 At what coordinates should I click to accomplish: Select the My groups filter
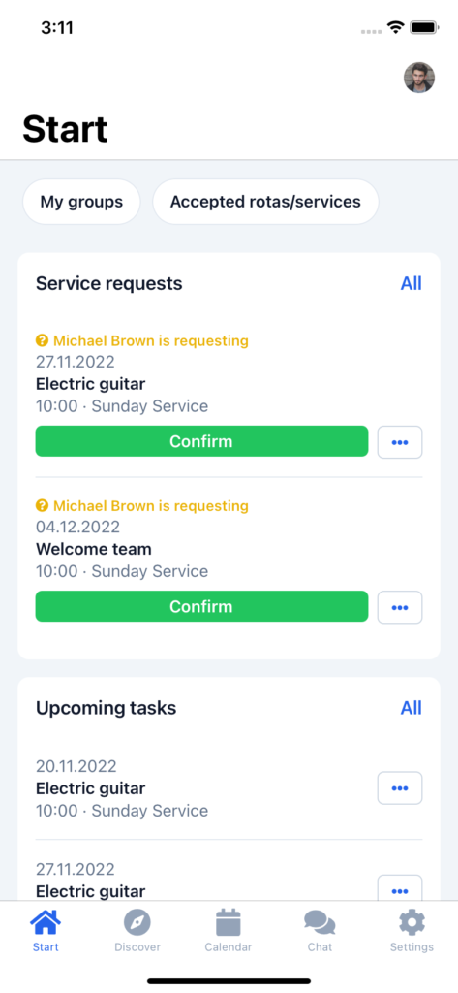point(81,202)
